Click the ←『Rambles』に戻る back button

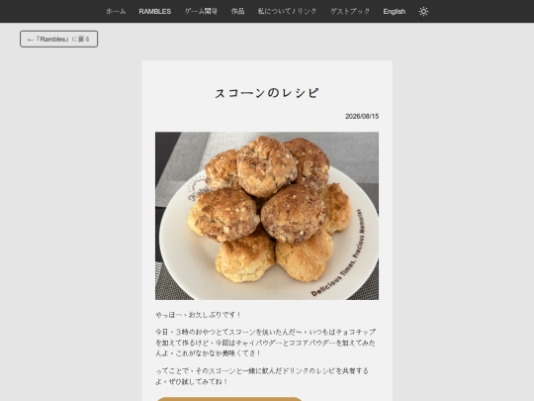tap(59, 39)
